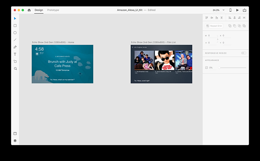
Task: Select the Line tool
Action: (15, 40)
